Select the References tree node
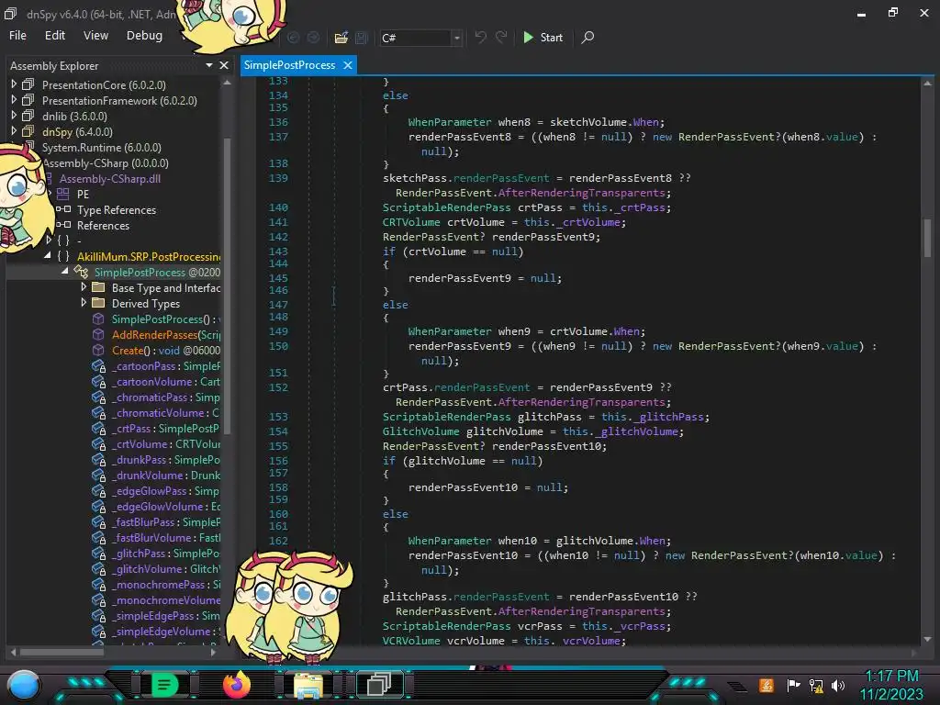The image size is (940, 705). (x=103, y=226)
